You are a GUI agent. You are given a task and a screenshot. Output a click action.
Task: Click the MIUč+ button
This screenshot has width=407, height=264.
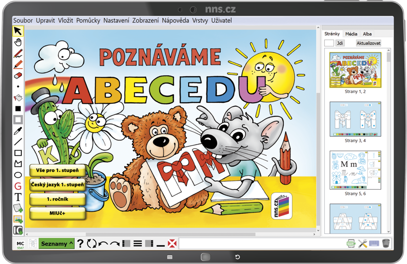coord(57,213)
